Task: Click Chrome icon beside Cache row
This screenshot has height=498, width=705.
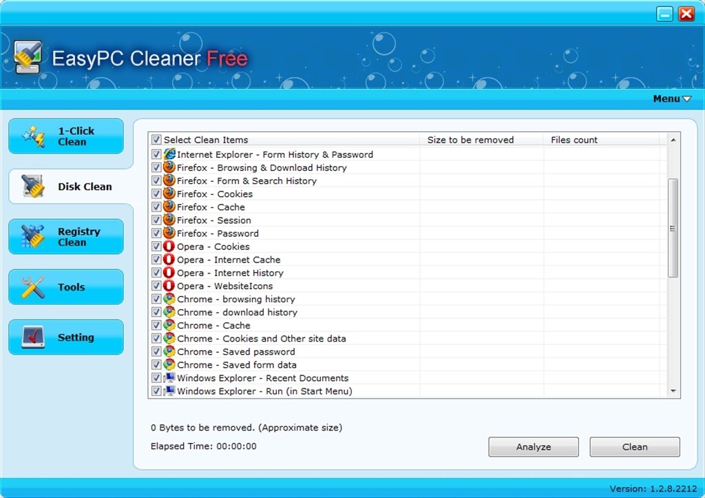Action: (x=169, y=325)
